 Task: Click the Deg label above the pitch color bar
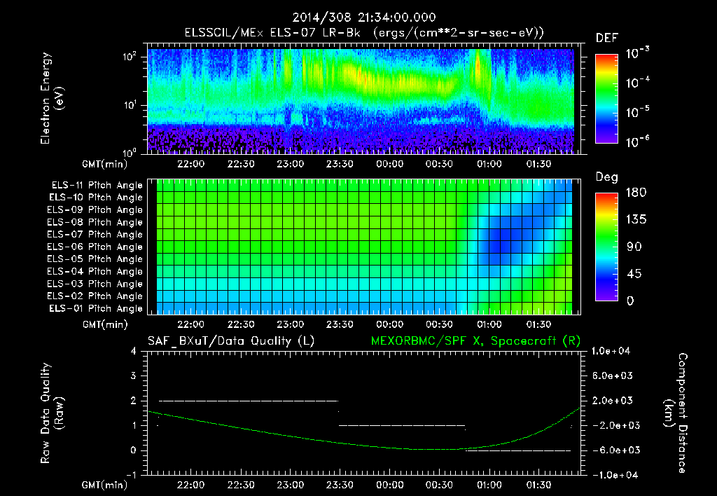point(607,177)
